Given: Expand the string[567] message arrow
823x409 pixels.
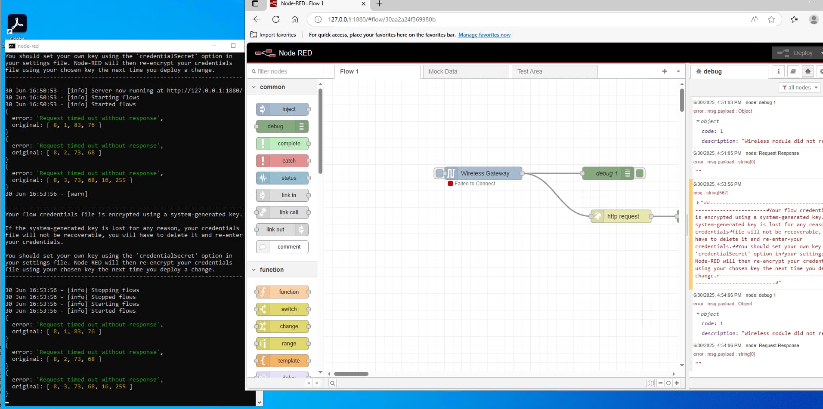Looking at the screenshot, I should click(698, 203).
